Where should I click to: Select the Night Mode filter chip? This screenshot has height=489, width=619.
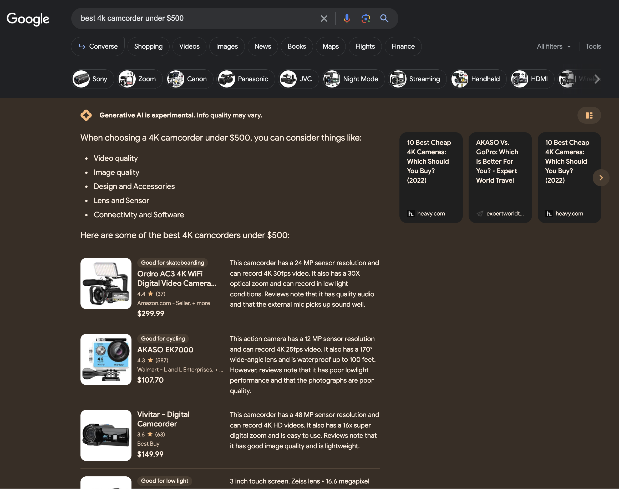(x=353, y=79)
